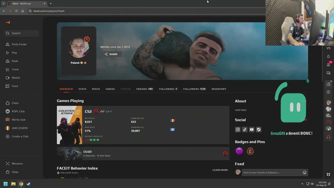The height and width of the screenshot is (188, 334).
Task: Click the recent results L L W W W
Action: point(92,140)
